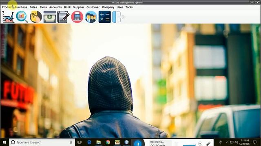Click the microphone icon in search box
This screenshot has height=146, width=261.
point(71,142)
